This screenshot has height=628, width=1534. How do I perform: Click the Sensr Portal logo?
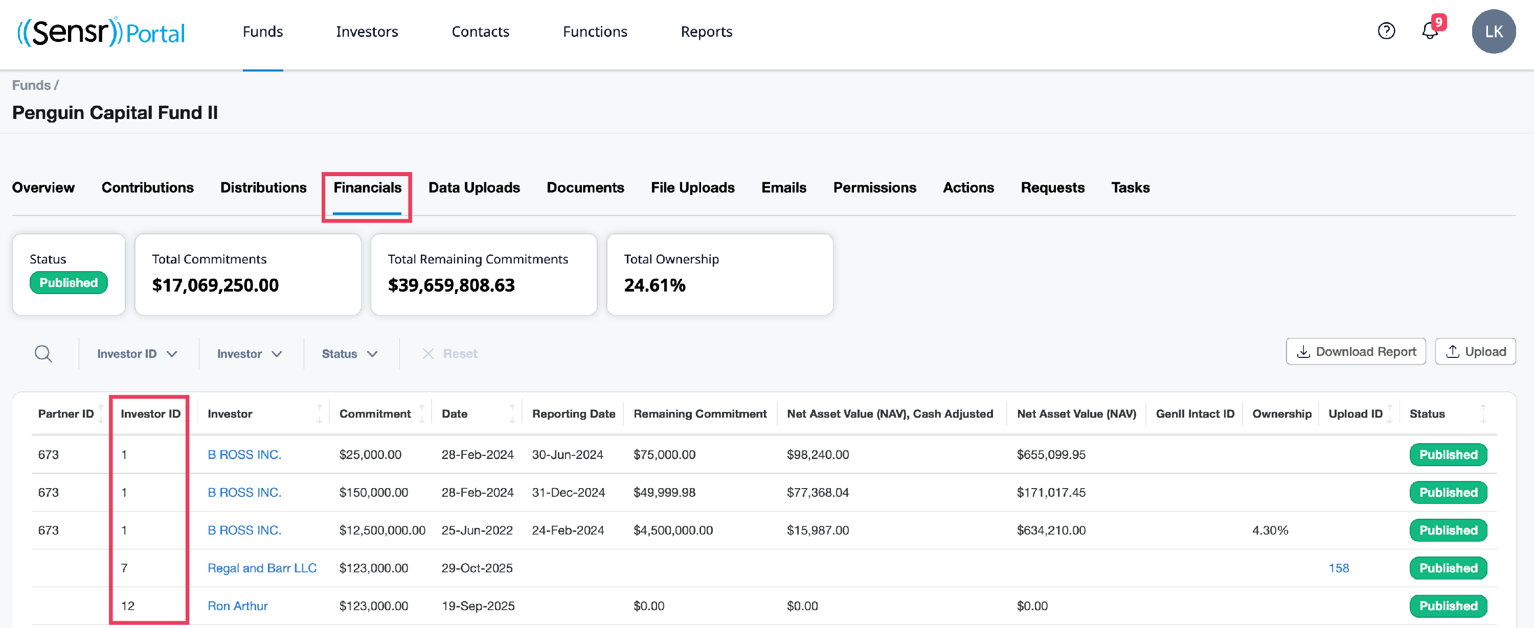(x=101, y=32)
